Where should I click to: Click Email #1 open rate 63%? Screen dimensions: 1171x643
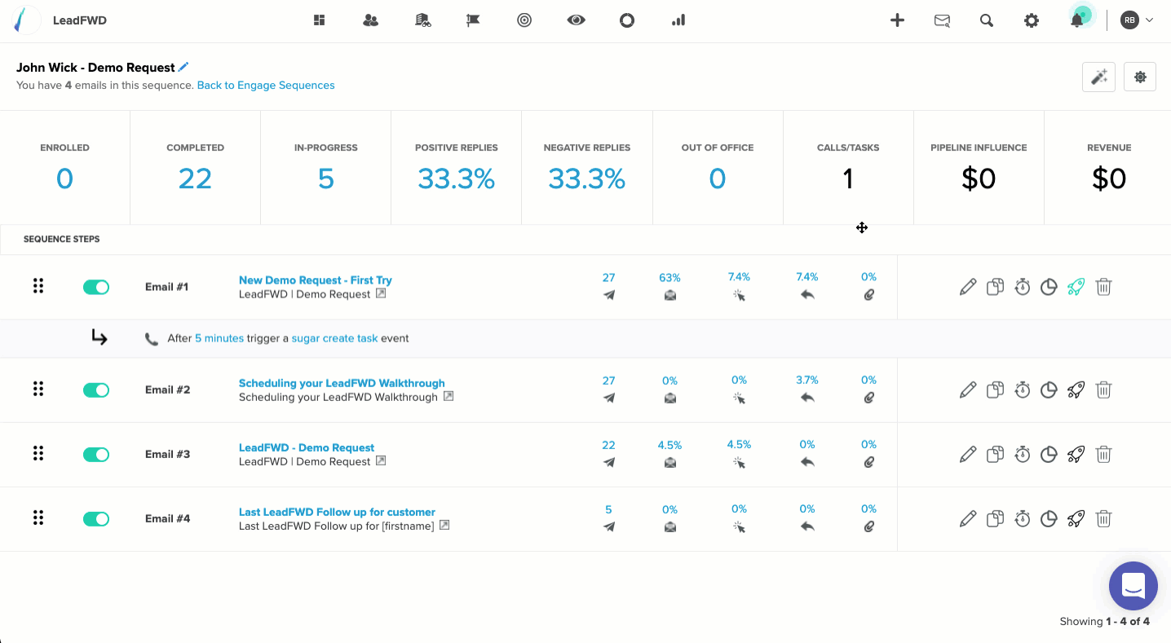[669, 277]
